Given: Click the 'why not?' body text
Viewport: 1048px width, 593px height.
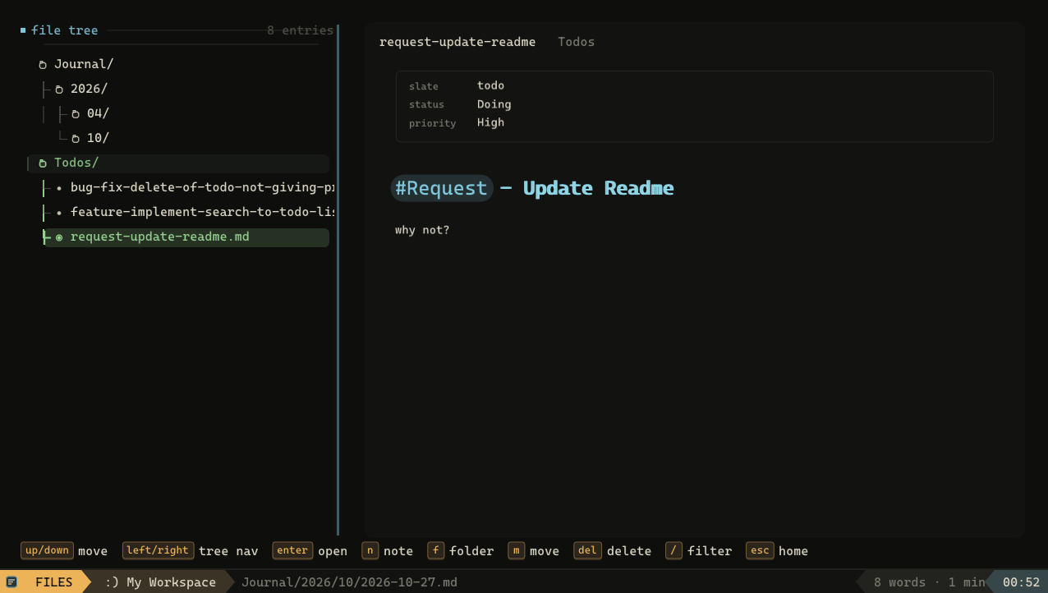Looking at the screenshot, I should tap(422, 230).
